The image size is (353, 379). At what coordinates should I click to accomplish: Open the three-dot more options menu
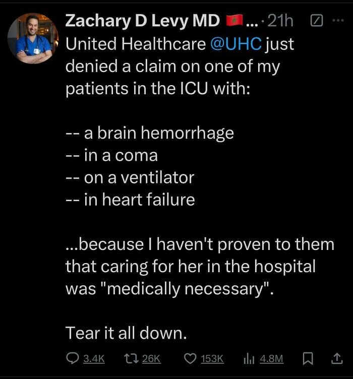click(338, 21)
